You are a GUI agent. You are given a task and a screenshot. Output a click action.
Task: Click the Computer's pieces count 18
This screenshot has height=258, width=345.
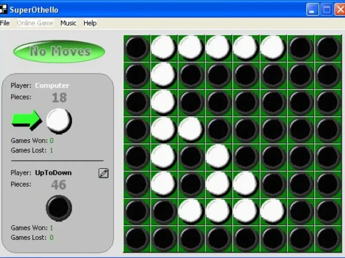pos(60,98)
